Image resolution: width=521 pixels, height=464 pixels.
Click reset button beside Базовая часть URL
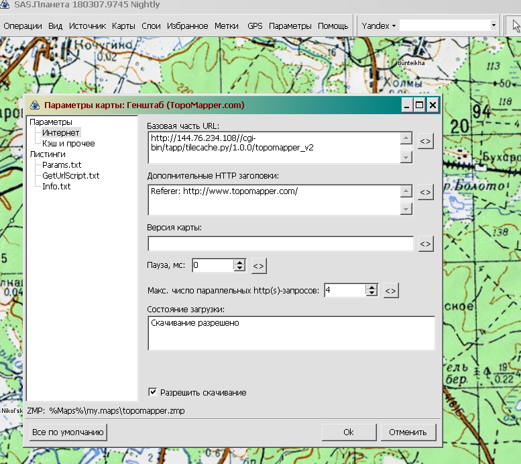425,141
